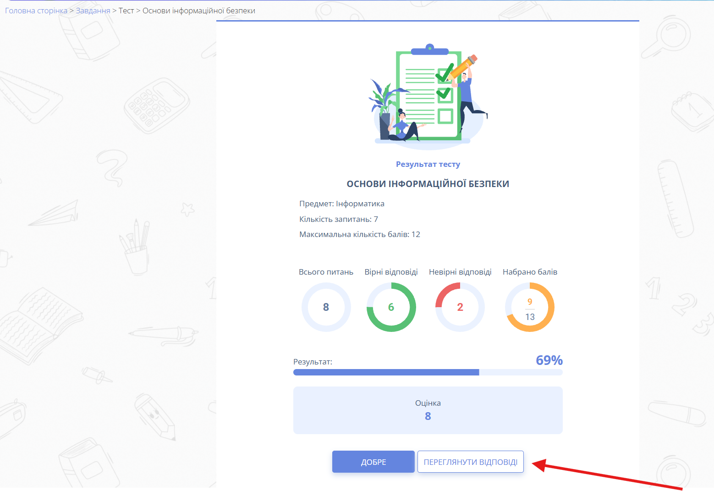Click the title 'ОСНОВИ ІНФОРМАЦІЙНОЇ БЕЗПЕКИ'
This screenshot has height=491, width=714.
tap(428, 184)
